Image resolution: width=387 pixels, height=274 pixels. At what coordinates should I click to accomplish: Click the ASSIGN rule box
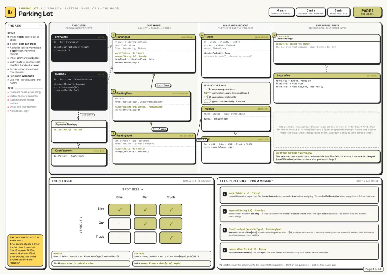pos(91,255)
